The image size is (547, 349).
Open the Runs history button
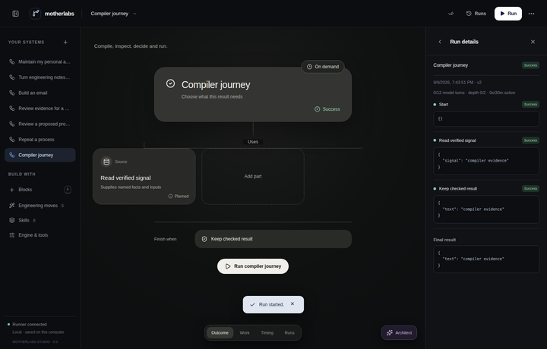click(476, 14)
